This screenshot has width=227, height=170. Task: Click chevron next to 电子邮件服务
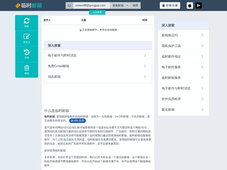click(x=202, y=67)
